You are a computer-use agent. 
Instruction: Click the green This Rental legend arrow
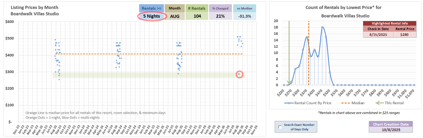(379, 103)
